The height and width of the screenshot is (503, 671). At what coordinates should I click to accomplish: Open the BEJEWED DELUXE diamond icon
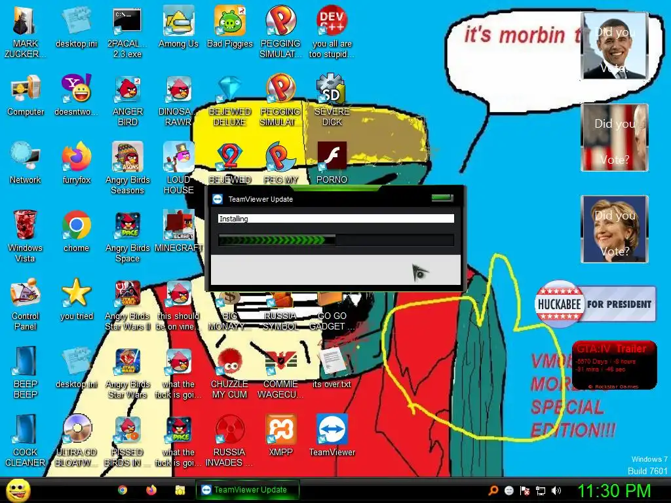pos(230,100)
